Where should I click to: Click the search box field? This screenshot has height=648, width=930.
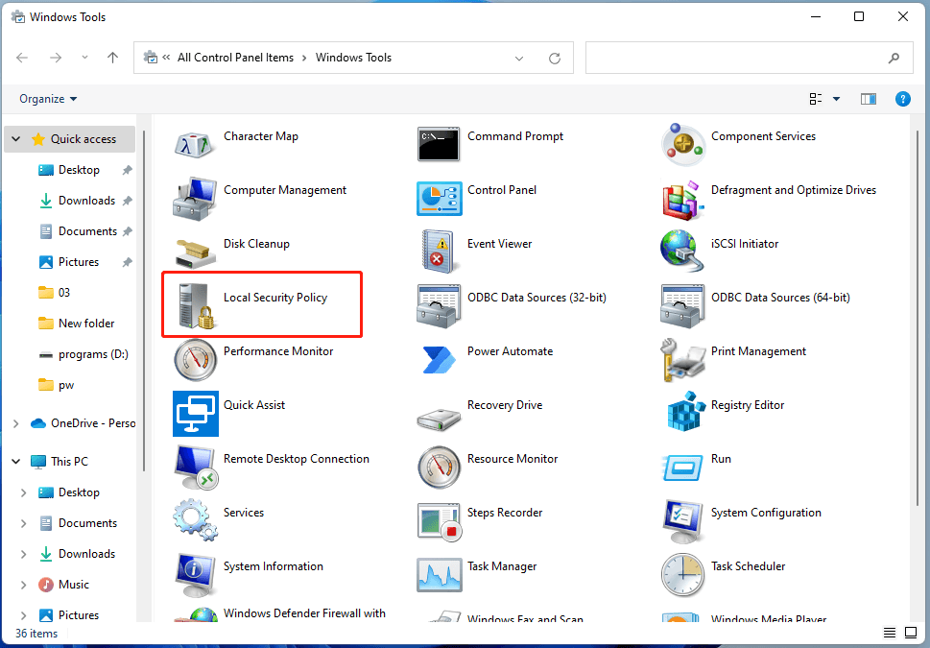(x=750, y=58)
